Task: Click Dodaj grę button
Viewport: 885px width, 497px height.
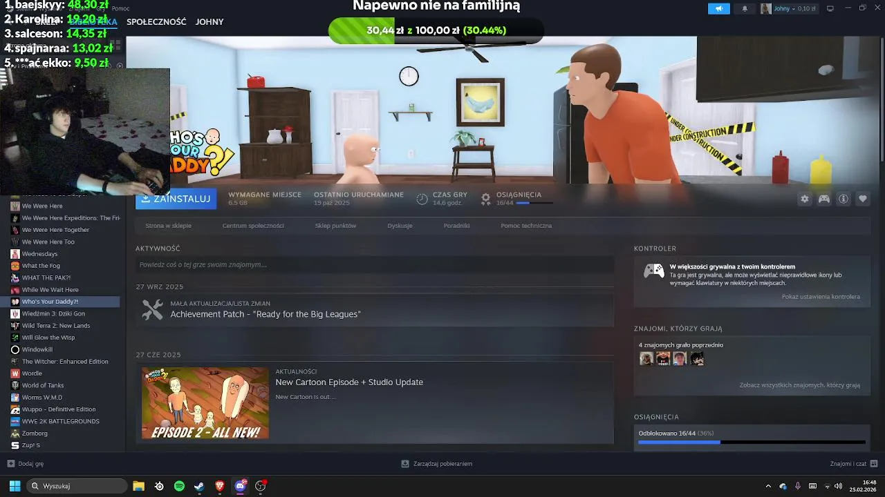Action: point(26,464)
